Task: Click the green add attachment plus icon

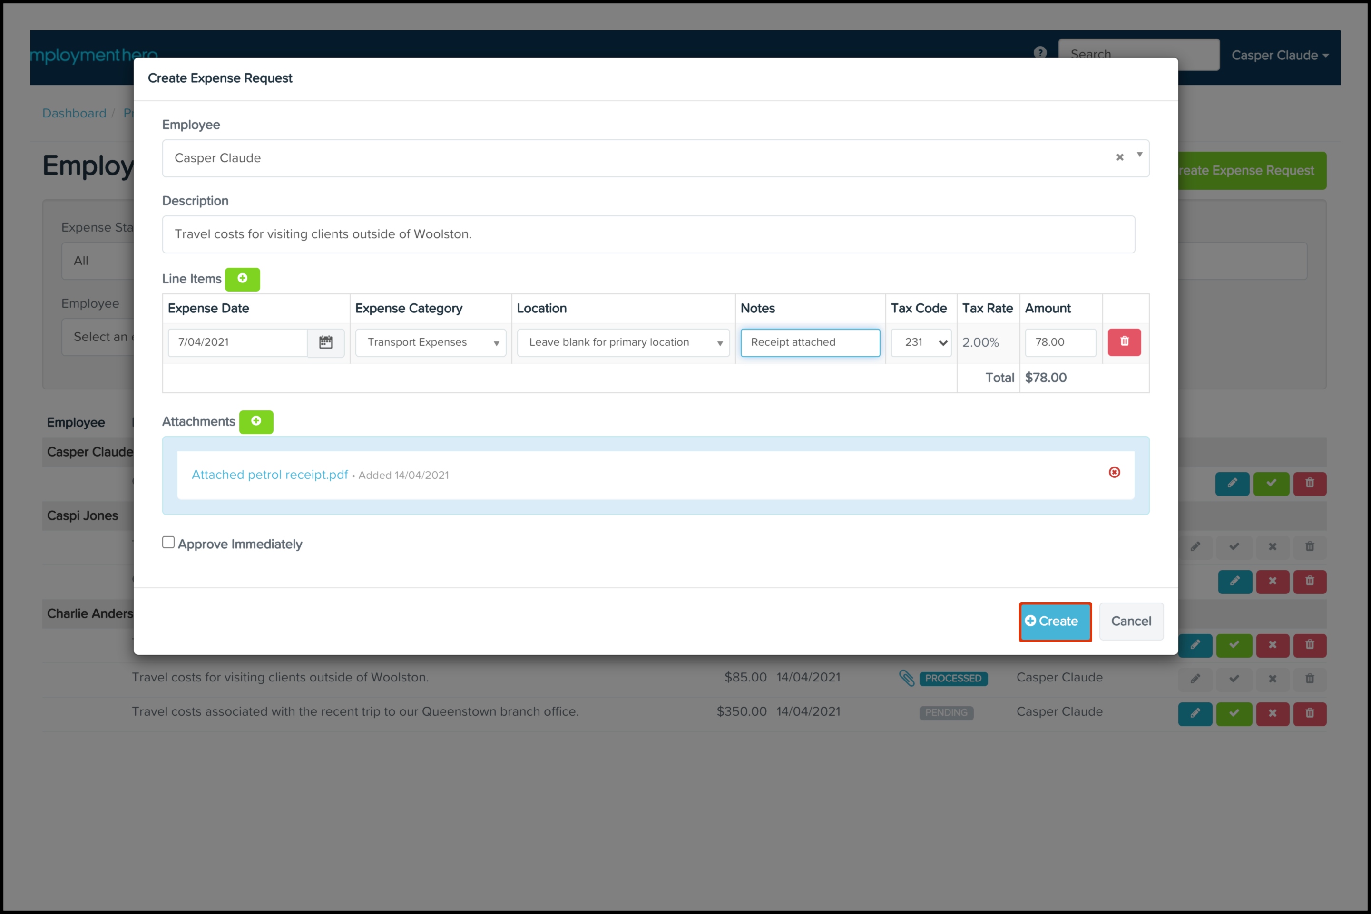Action: 256,421
